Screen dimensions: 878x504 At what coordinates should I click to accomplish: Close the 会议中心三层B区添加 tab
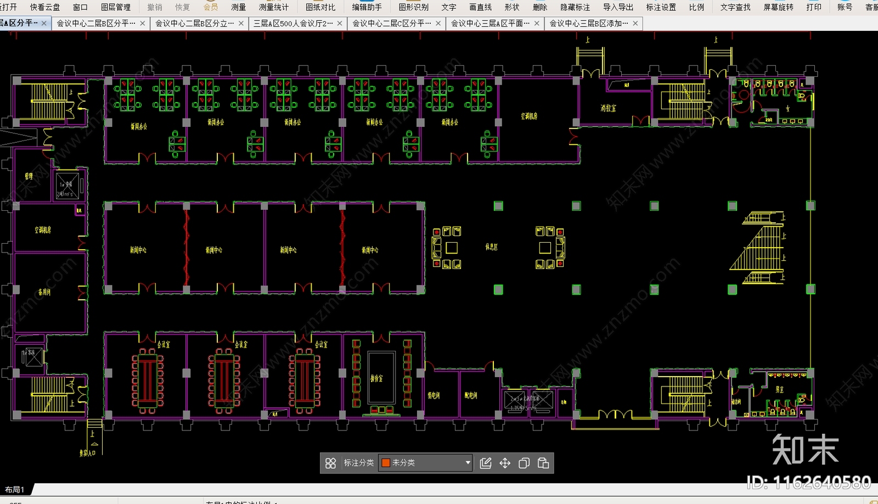[635, 23]
